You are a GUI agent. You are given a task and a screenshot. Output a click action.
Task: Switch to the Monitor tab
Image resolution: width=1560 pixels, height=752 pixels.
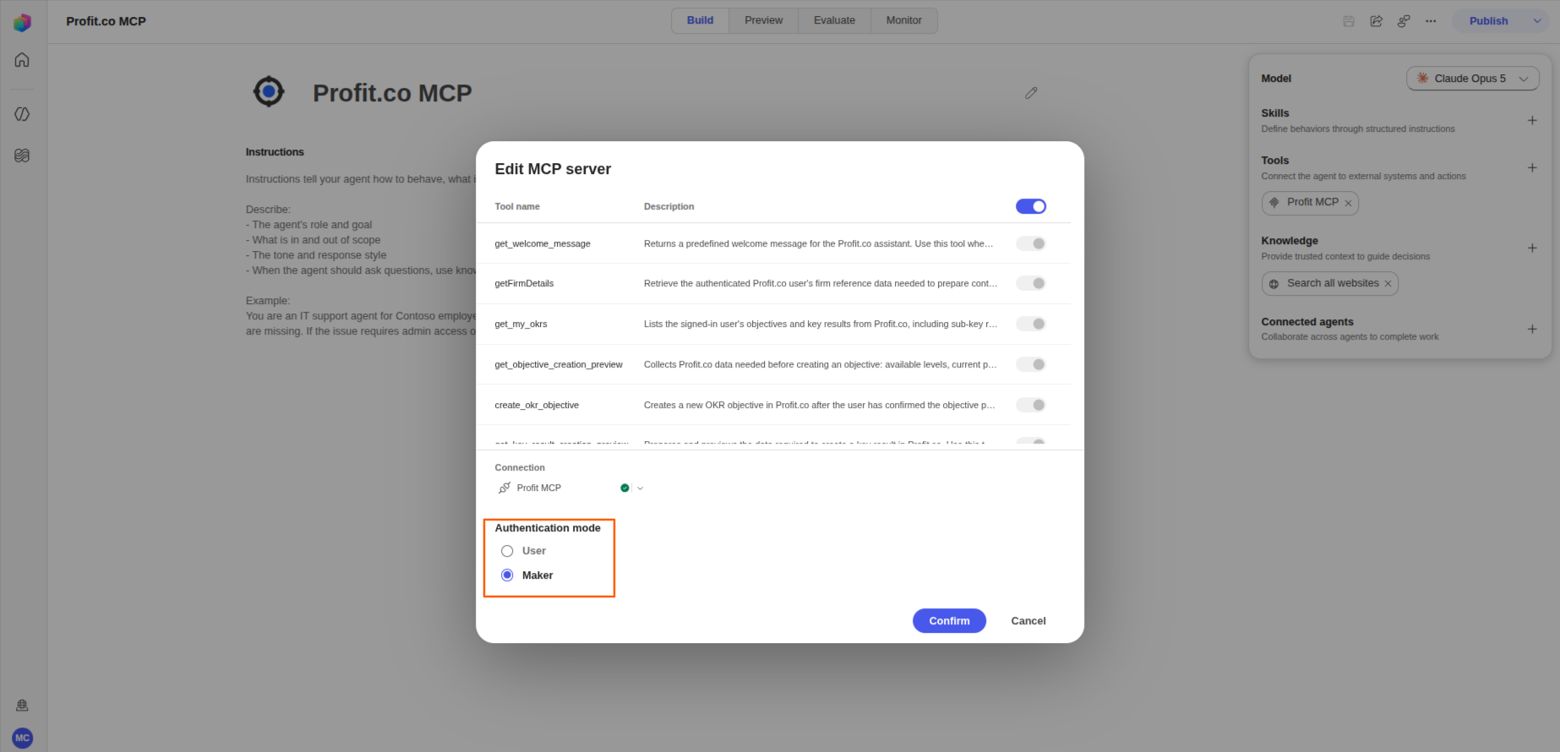(903, 20)
